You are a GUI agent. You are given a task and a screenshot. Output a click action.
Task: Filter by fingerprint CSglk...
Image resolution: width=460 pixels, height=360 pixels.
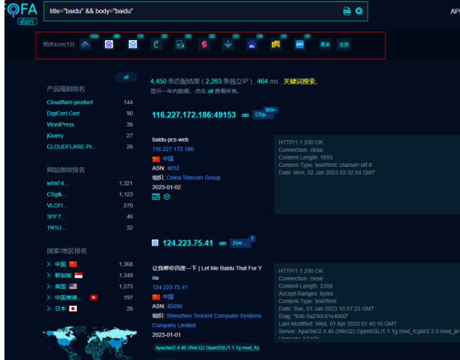tap(57, 194)
